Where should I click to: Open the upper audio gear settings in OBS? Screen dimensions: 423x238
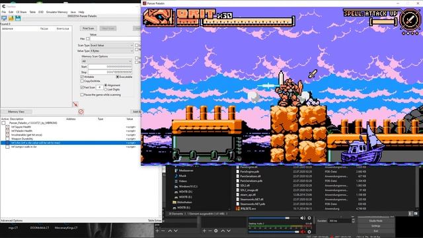point(309,218)
